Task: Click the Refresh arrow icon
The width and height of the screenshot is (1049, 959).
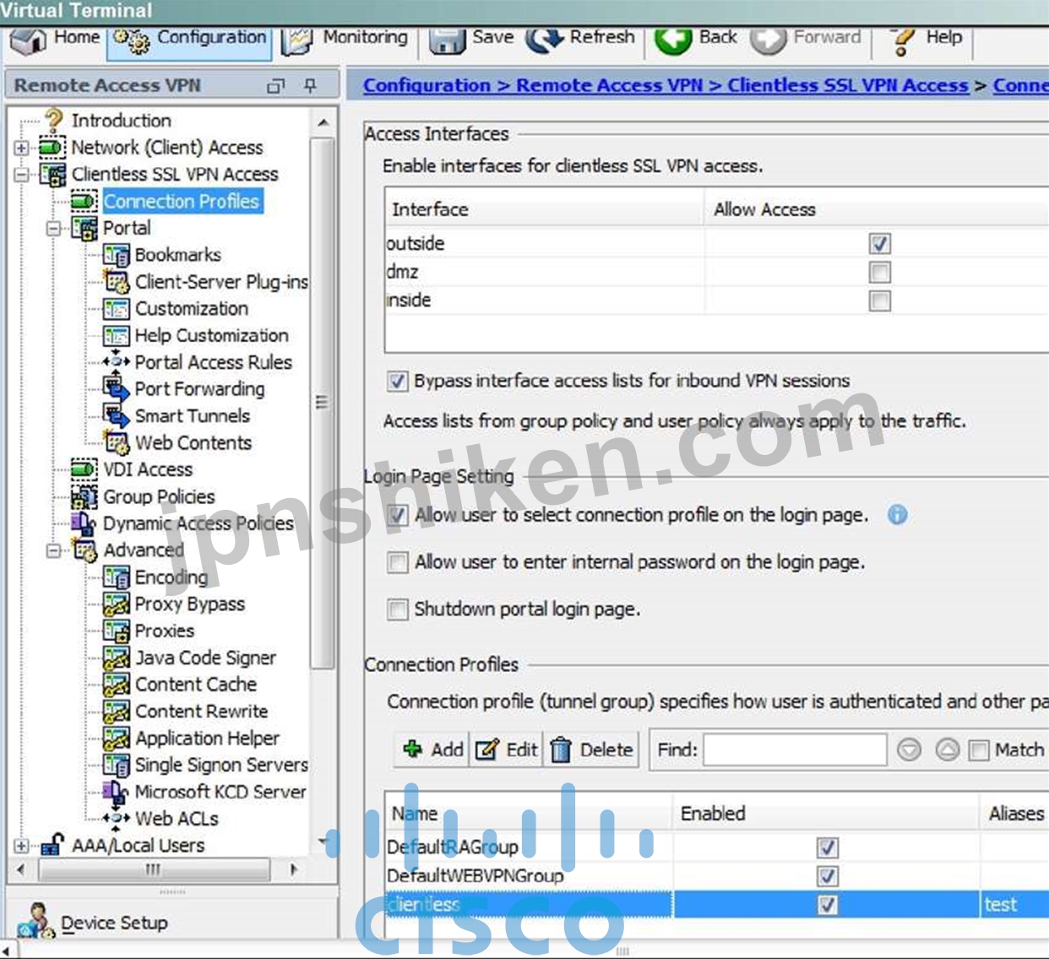Action: pos(544,39)
